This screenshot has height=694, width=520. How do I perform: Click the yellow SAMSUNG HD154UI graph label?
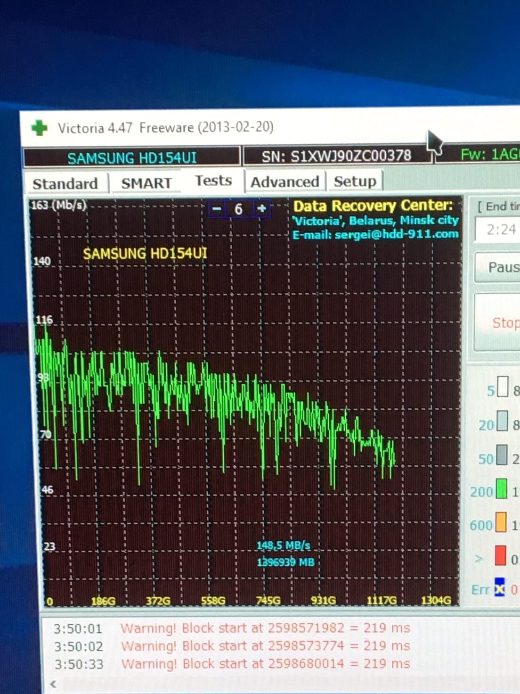pyautogui.click(x=145, y=254)
